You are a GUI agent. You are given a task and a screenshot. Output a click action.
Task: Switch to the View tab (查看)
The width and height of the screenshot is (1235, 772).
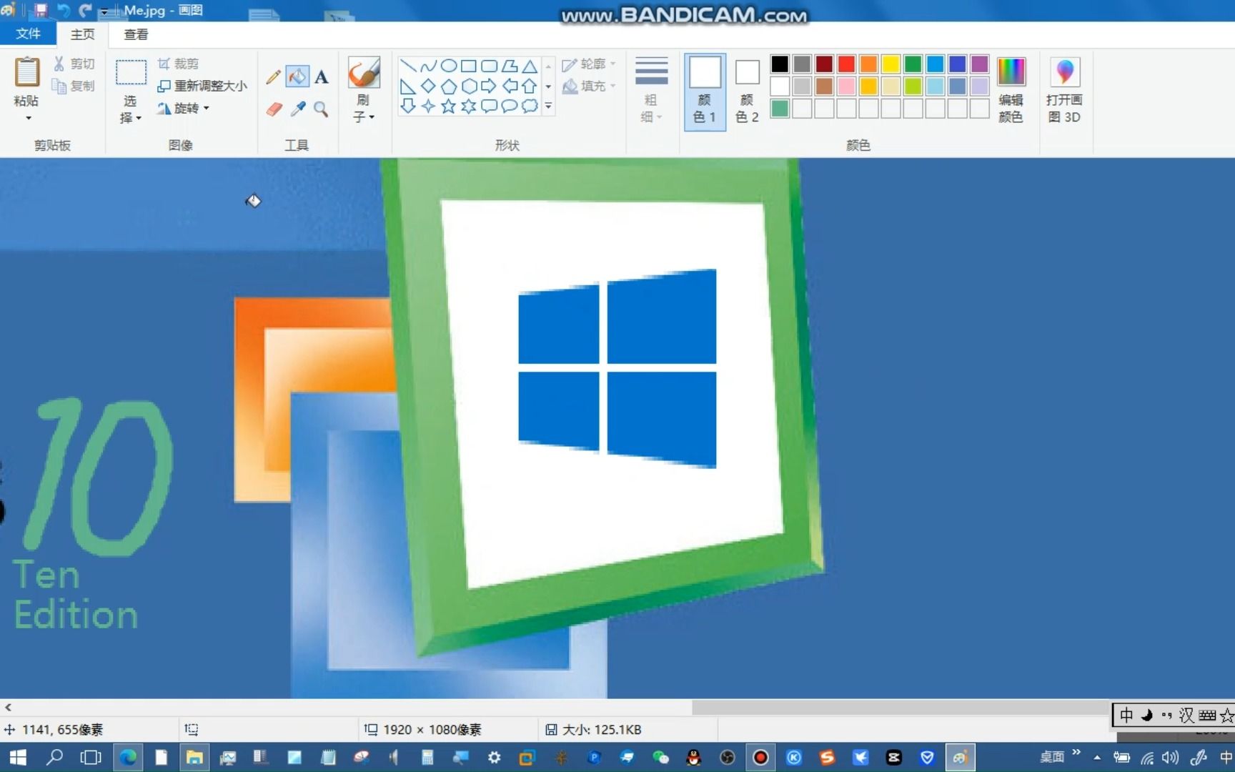pos(136,34)
